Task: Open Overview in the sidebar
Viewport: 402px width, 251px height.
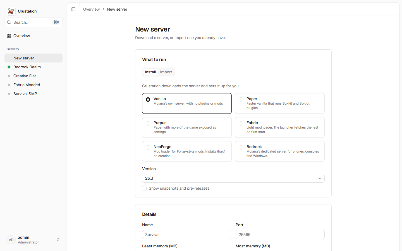Action: click(x=33, y=36)
